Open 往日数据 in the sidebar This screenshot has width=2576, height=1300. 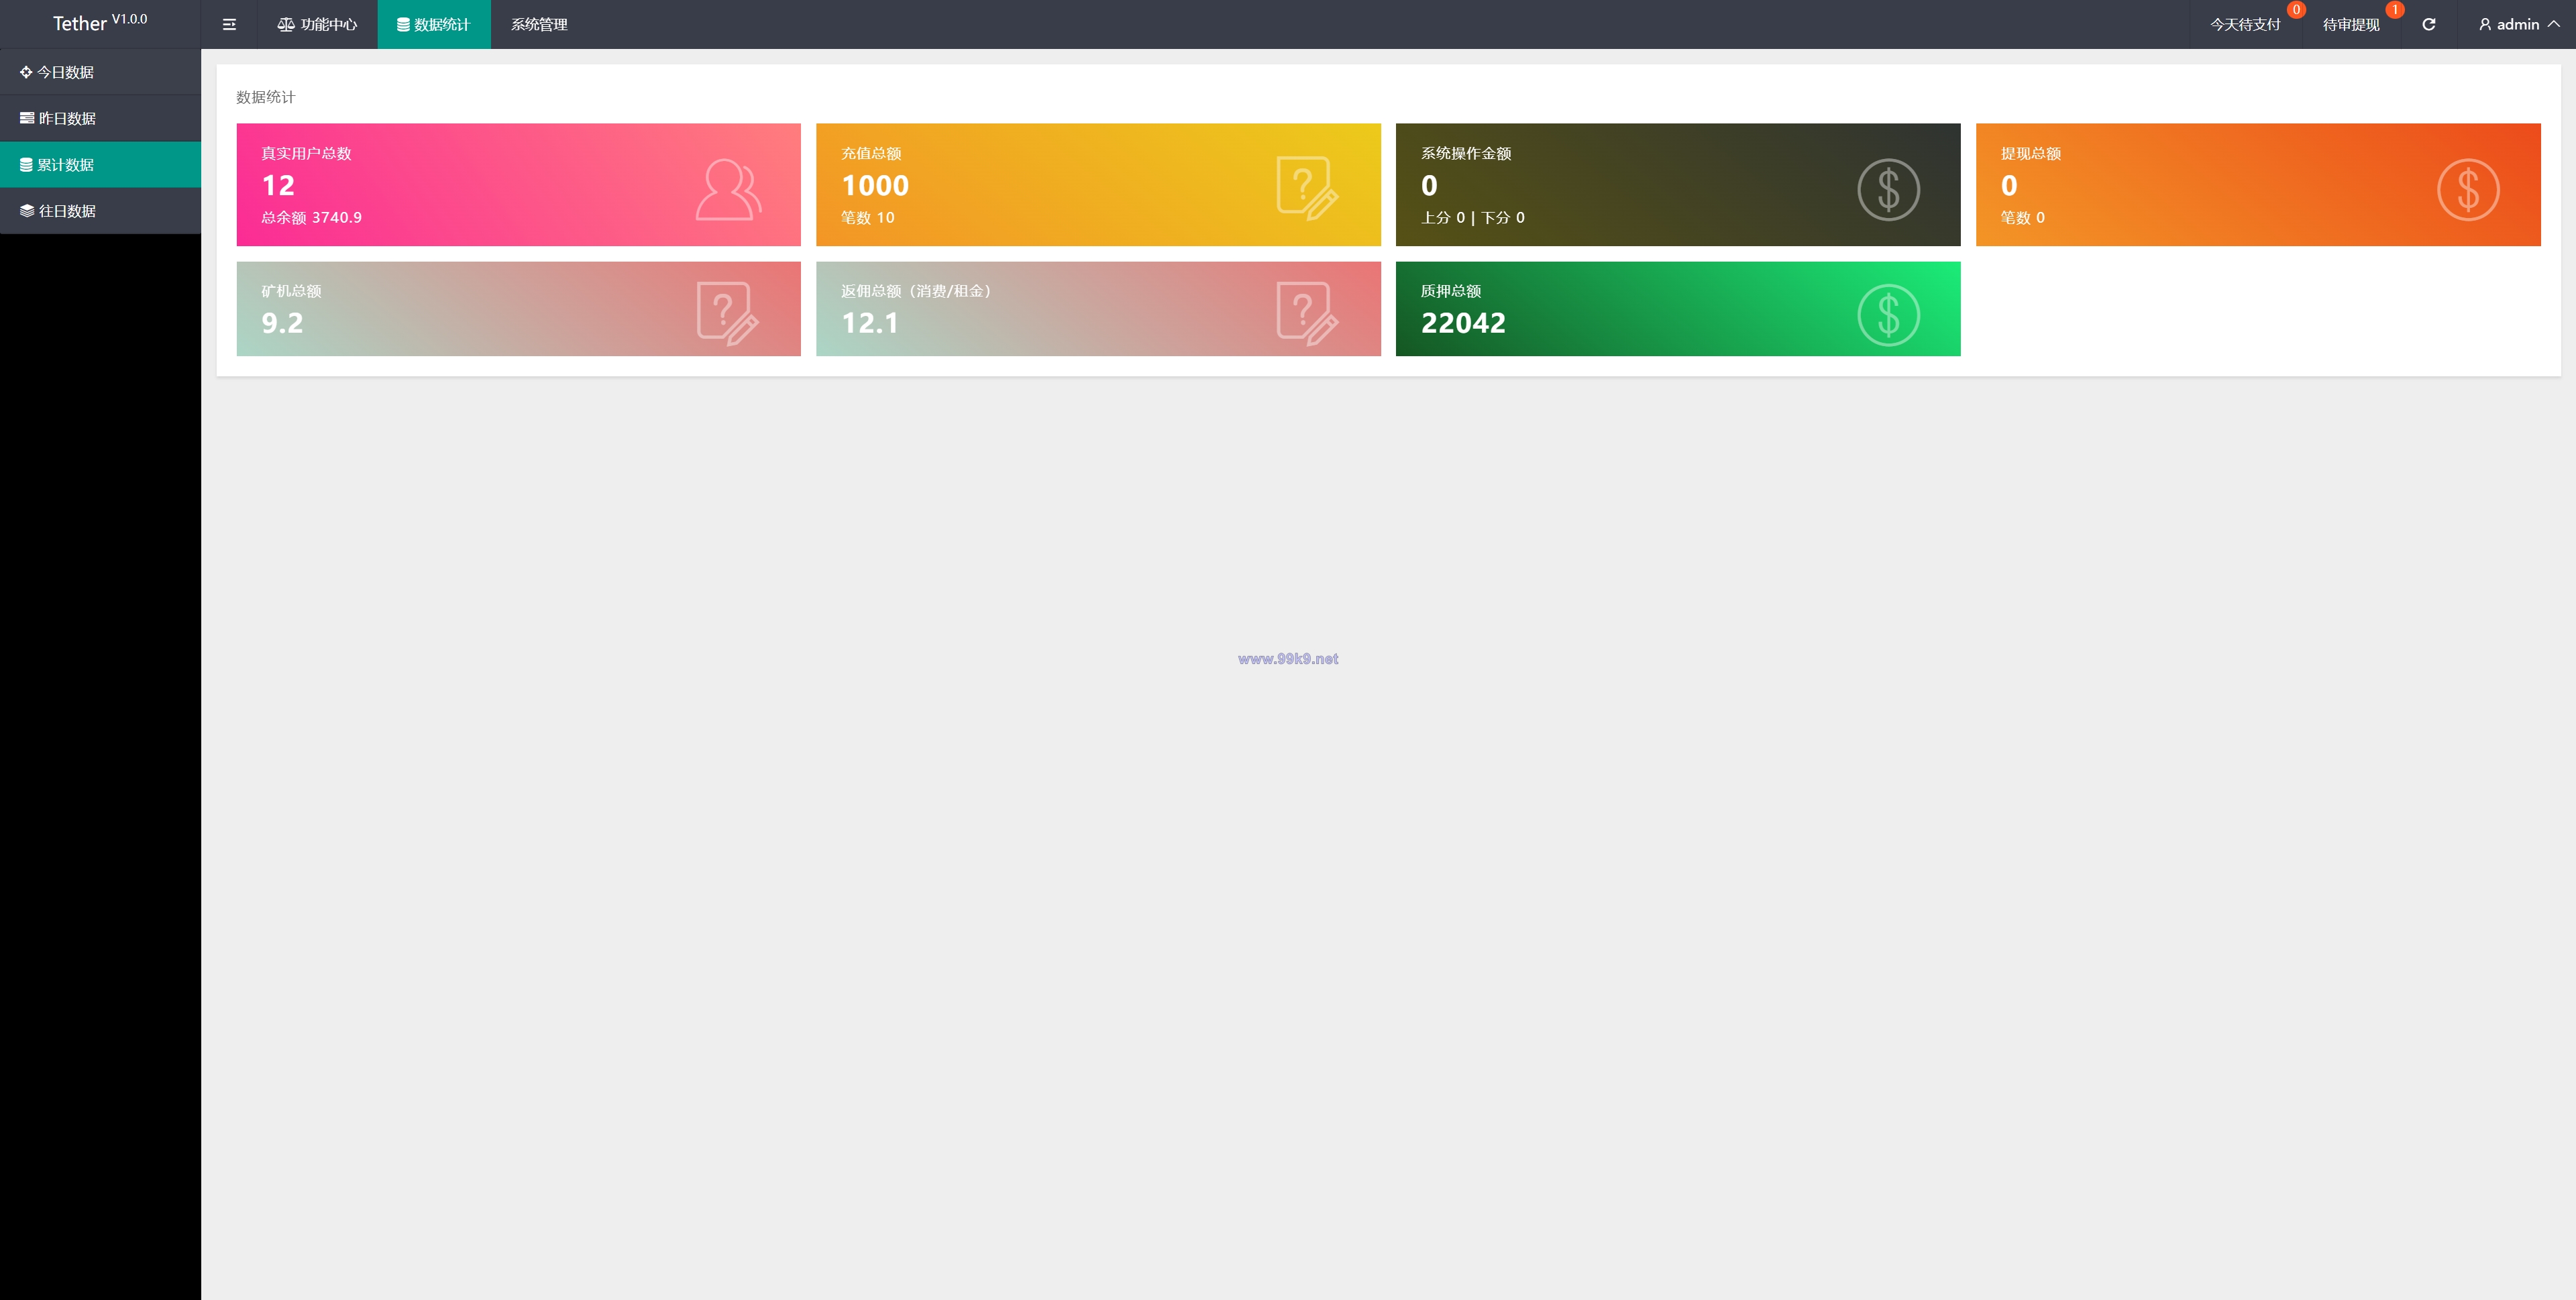point(100,210)
